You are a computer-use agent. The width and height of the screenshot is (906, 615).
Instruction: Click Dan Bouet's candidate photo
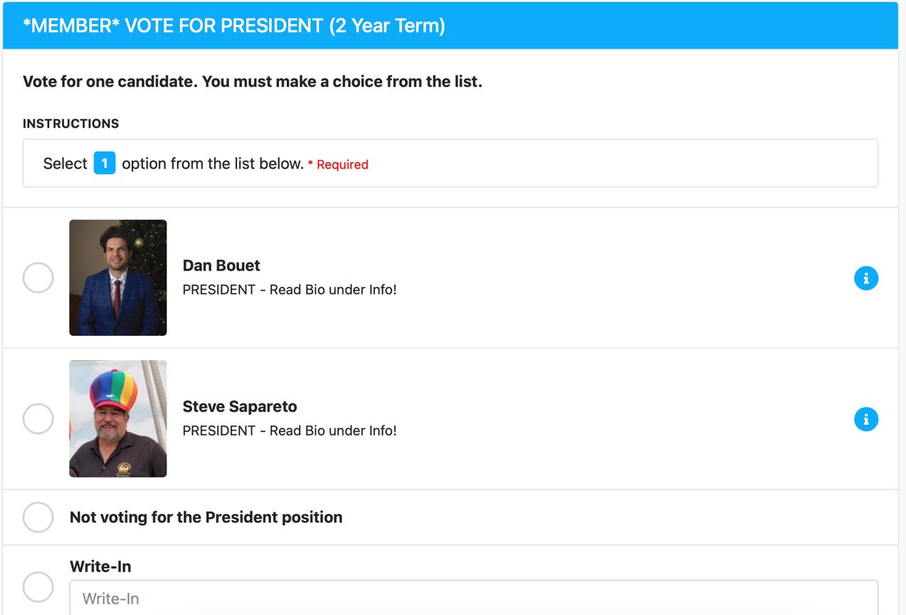pyautogui.click(x=118, y=278)
